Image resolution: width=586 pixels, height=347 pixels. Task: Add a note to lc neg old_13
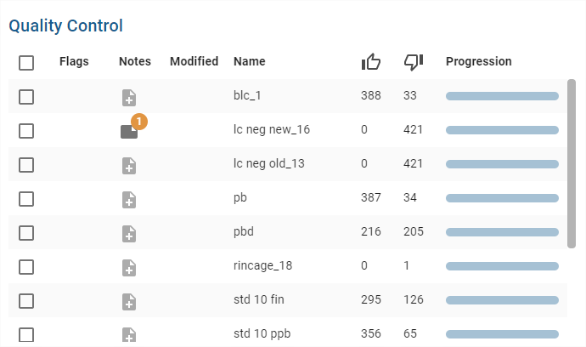[129, 165]
